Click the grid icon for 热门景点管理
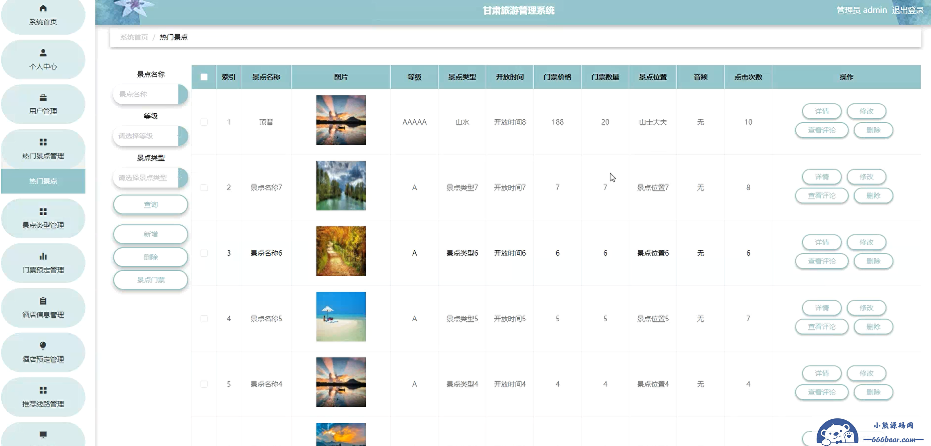 pyautogui.click(x=43, y=142)
